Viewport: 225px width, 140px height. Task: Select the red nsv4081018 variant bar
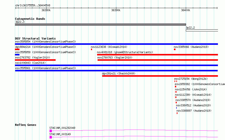point(157,55)
